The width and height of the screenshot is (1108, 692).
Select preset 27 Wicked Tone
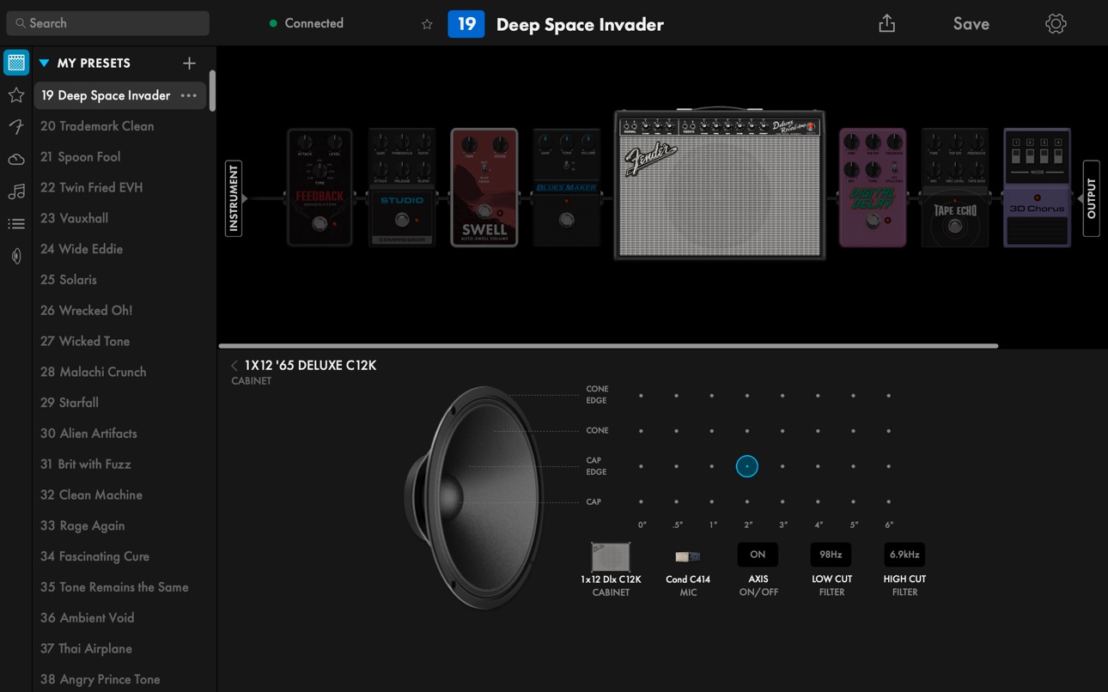point(120,341)
